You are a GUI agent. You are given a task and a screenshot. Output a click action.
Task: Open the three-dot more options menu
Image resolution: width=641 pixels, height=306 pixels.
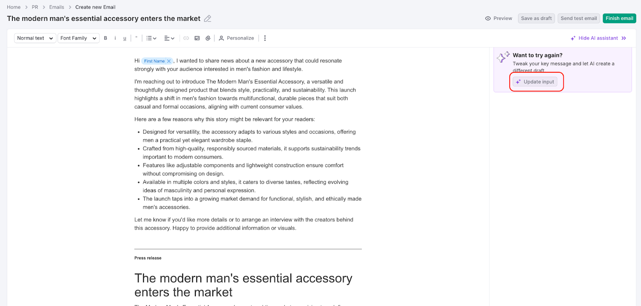click(265, 38)
